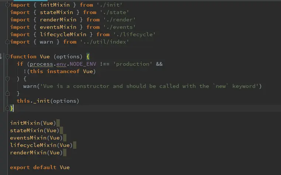Click the 'initMixin(Vue)' call line

pyautogui.click(x=33, y=123)
